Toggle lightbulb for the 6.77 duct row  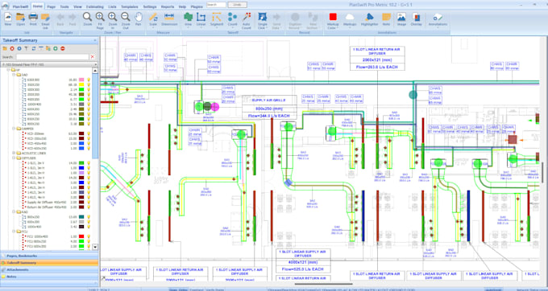(89, 100)
